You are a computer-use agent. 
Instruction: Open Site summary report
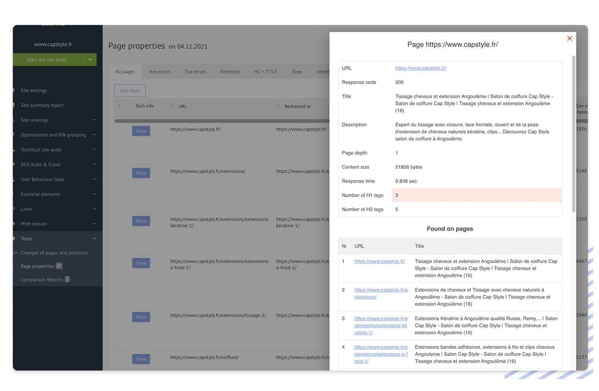42,105
